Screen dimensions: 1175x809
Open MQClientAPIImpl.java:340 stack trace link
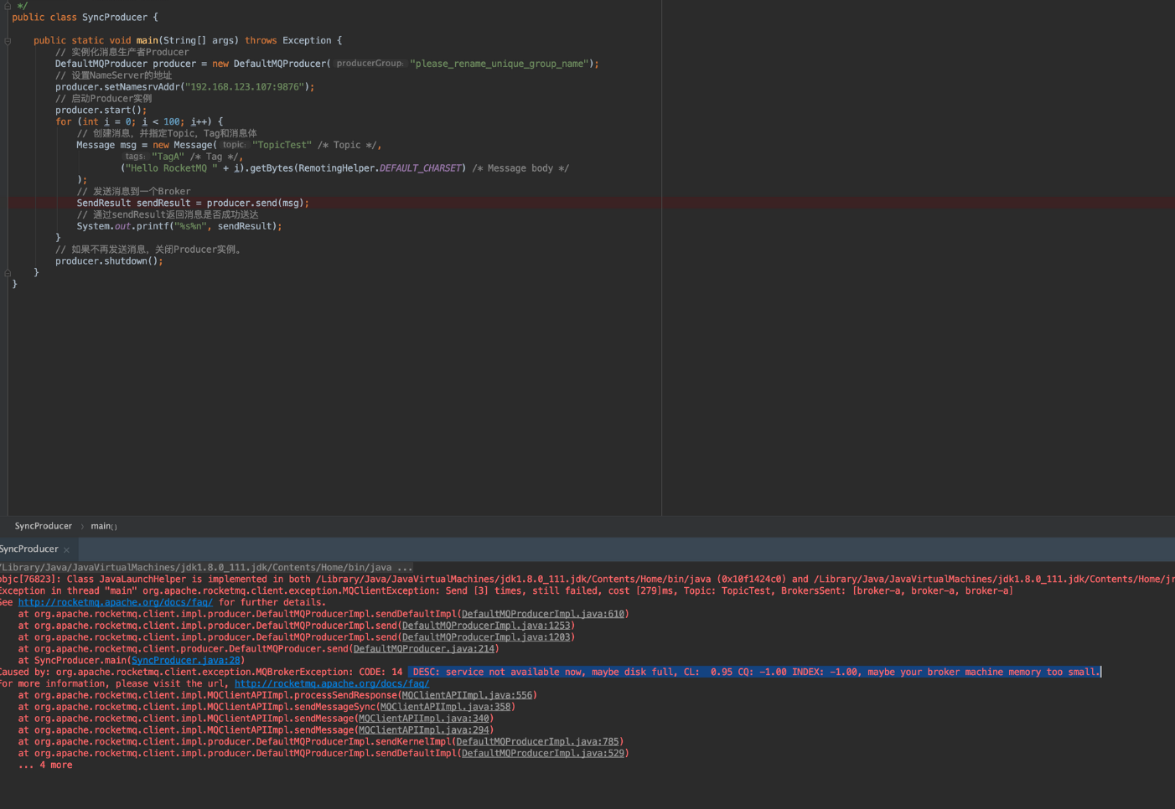pyautogui.click(x=423, y=719)
